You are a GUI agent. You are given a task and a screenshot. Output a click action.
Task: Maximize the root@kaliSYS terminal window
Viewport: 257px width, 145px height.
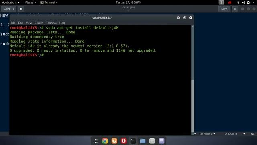click(185, 18)
